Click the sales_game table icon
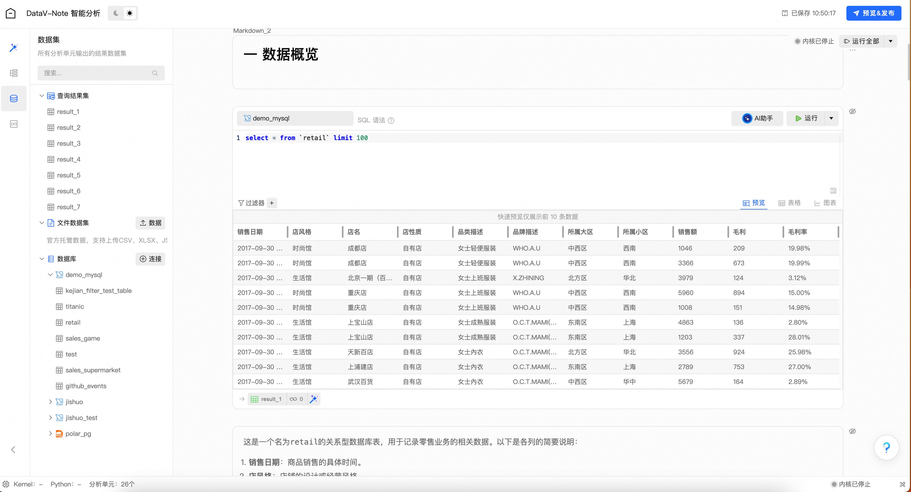 pos(59,338)
